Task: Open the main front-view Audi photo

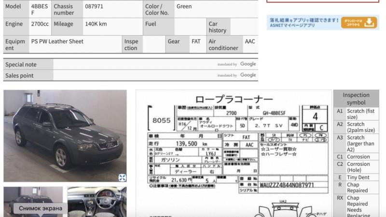Action: (65, 135)
